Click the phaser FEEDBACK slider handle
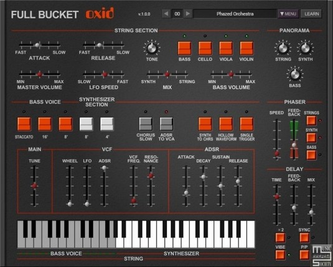333x267 pixels. [294, 145]
